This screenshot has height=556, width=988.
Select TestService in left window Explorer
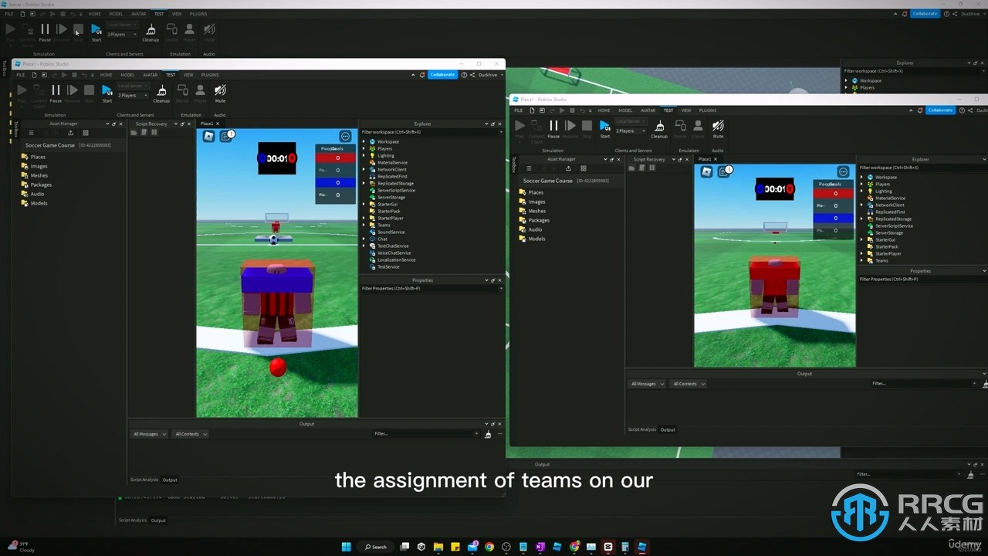point(388,266)
